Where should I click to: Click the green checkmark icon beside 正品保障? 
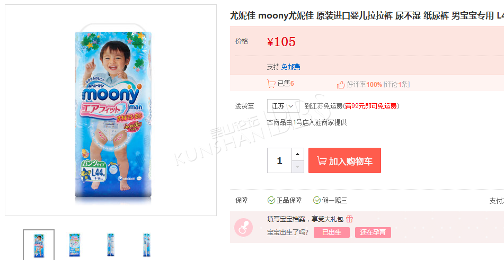(x=271, y=200)
